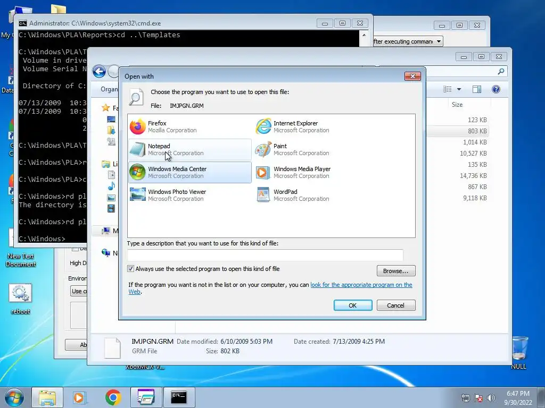Click the Explorer view mode icon

448,89
